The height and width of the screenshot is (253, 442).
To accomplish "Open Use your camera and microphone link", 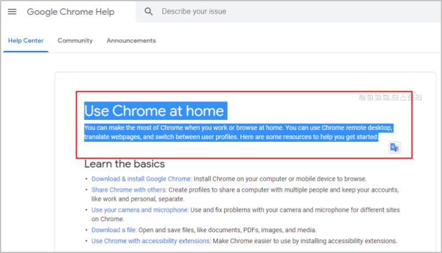I will 140,210.
